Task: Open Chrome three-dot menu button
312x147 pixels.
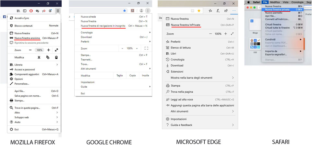Action: [x=148, y=11]
